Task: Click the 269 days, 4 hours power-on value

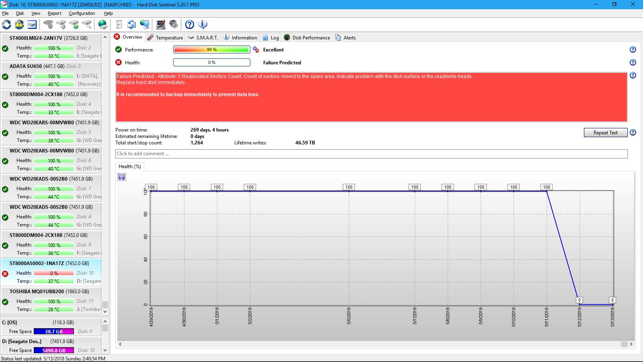Action: coord(209,130)
